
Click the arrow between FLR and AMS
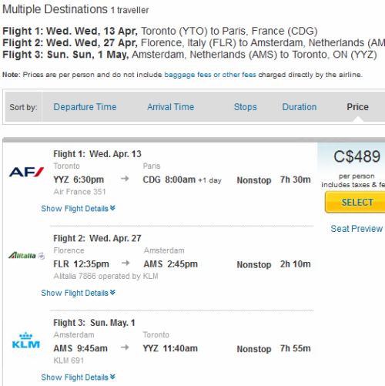coord(126,263)
